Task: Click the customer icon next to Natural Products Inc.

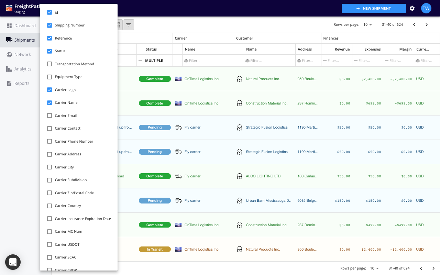Action: [240, 79]
